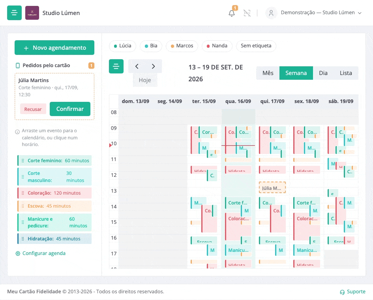
Task: Open the pending Júlia M... event on Thursday
Action: 272,187
